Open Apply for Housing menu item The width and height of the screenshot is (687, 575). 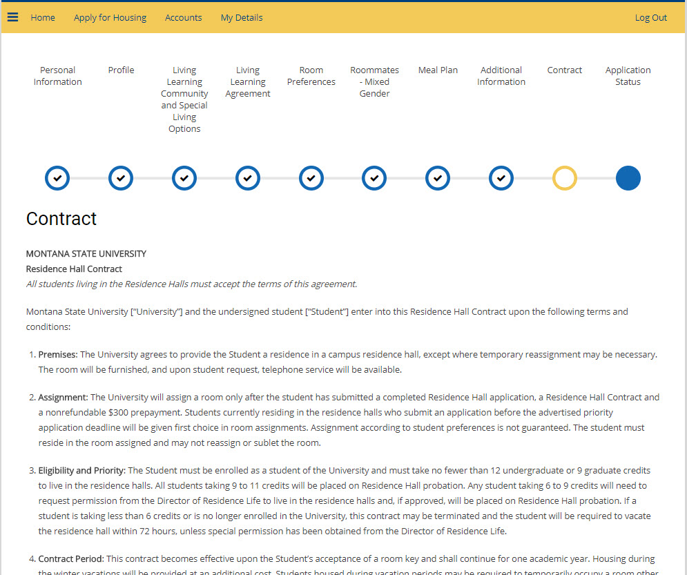(110, 17)
